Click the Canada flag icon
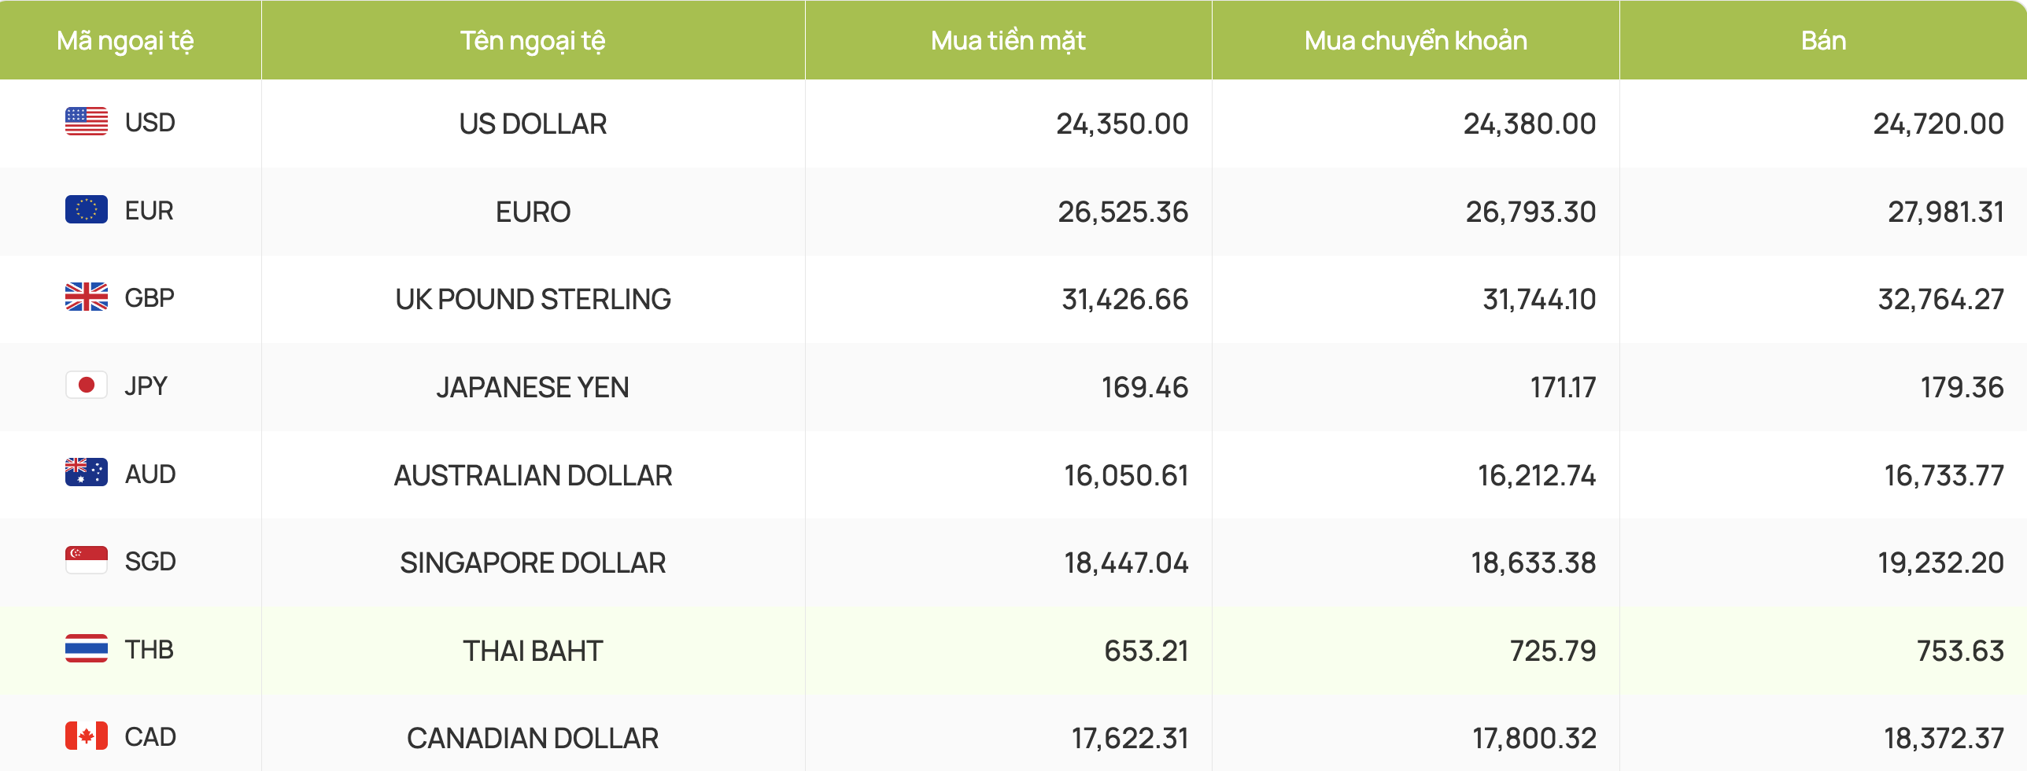Viewport: 2027px width, 771px height. (87, 736)
